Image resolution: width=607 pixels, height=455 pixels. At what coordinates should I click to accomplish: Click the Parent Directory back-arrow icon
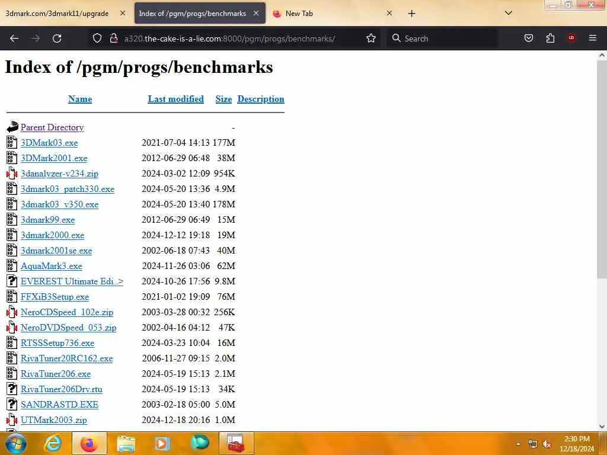tap(12, 127)
